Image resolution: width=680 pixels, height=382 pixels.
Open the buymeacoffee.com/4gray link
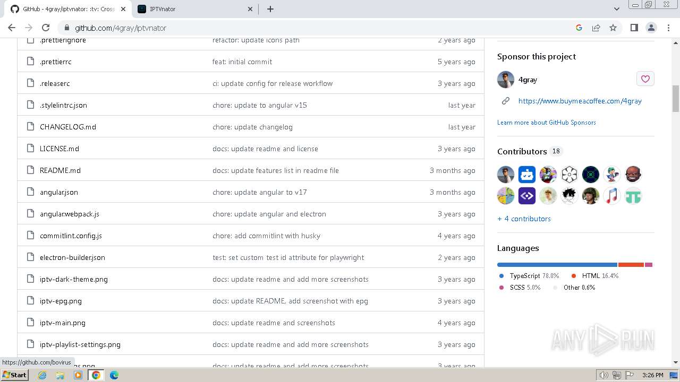click(x=580, y=101)
